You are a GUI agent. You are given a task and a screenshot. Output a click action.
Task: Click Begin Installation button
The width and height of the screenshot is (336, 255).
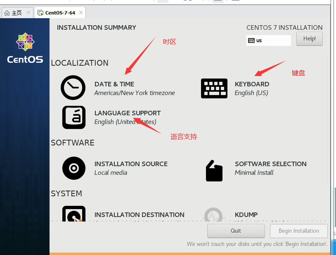coord(299,231)
